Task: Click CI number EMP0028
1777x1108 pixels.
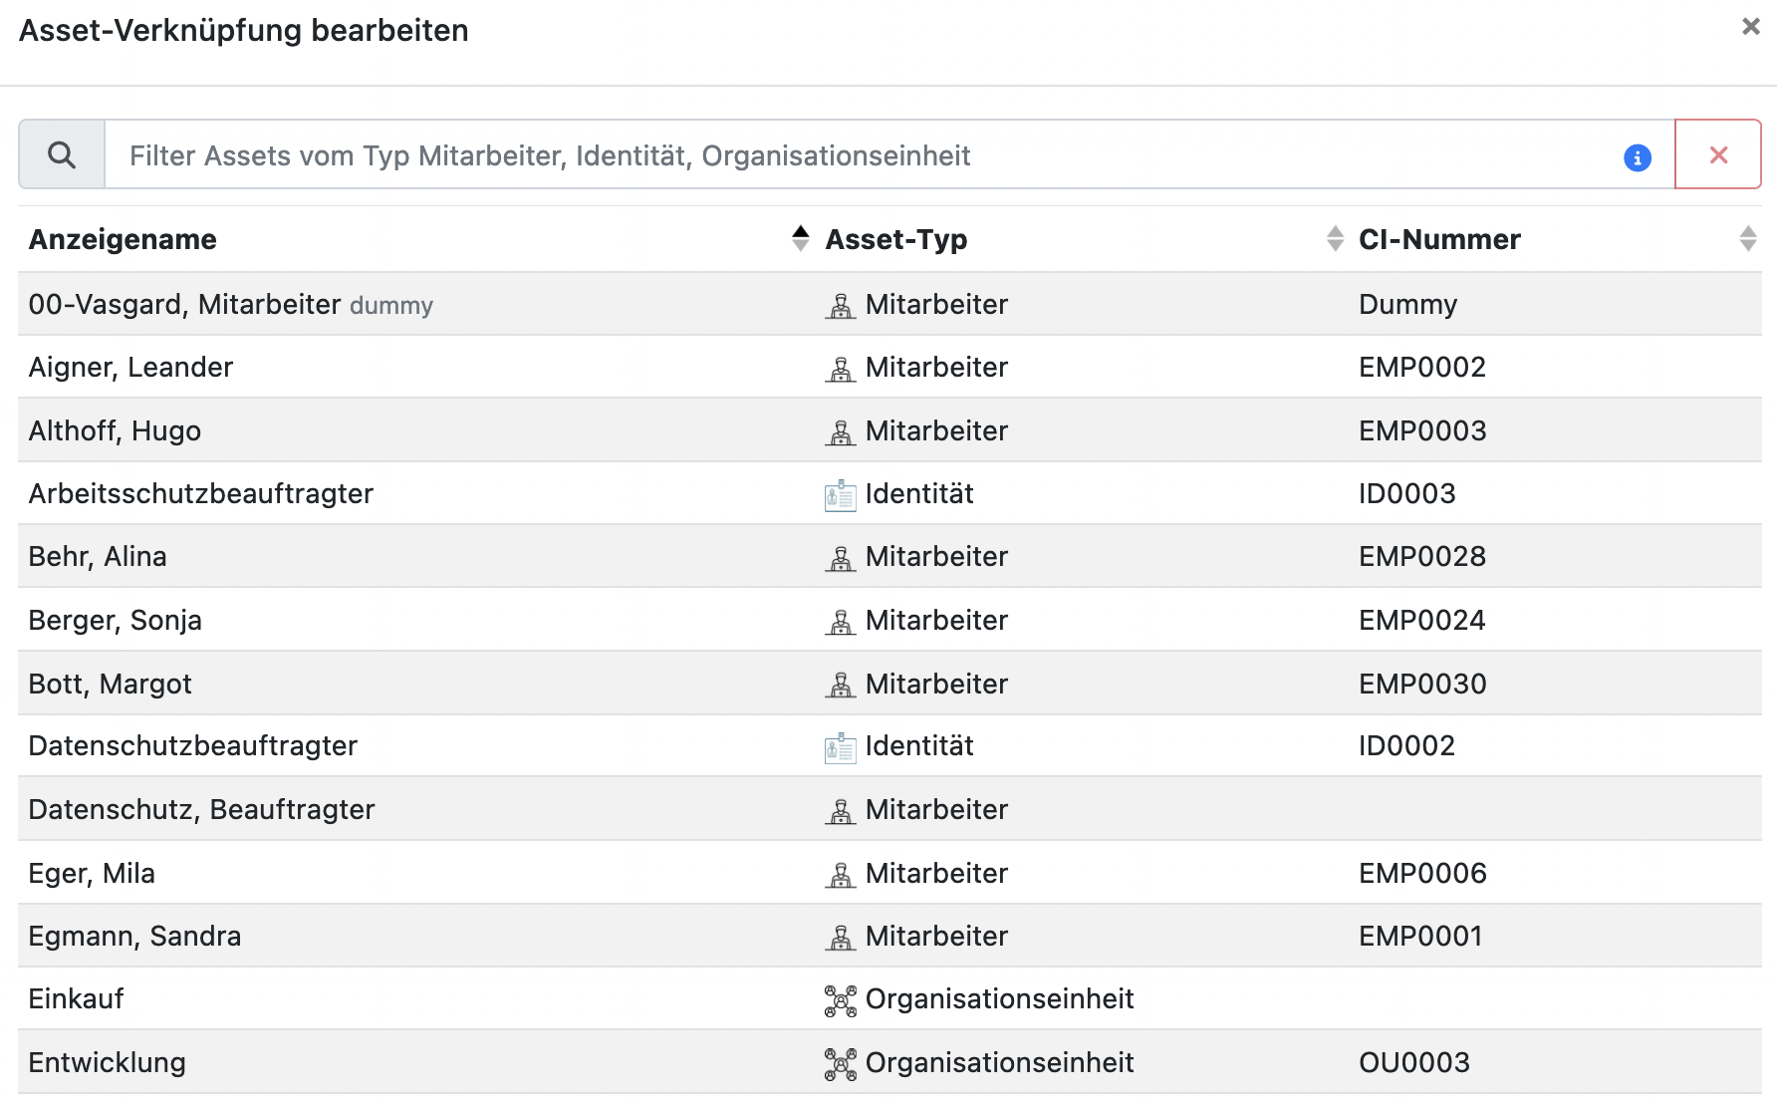Action: click(1422, 556)
